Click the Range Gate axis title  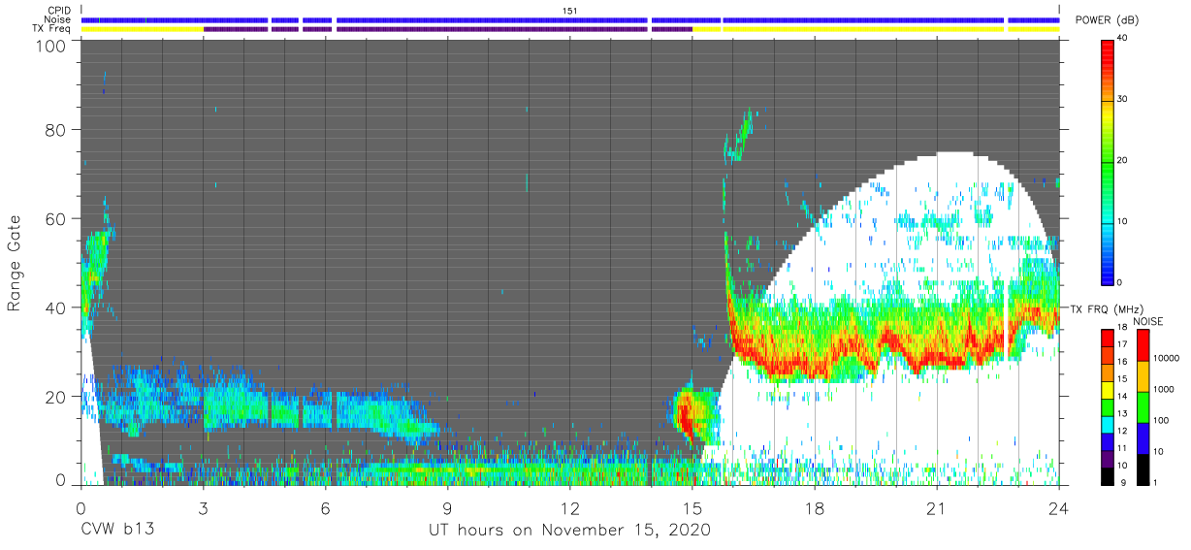[16, 261]
